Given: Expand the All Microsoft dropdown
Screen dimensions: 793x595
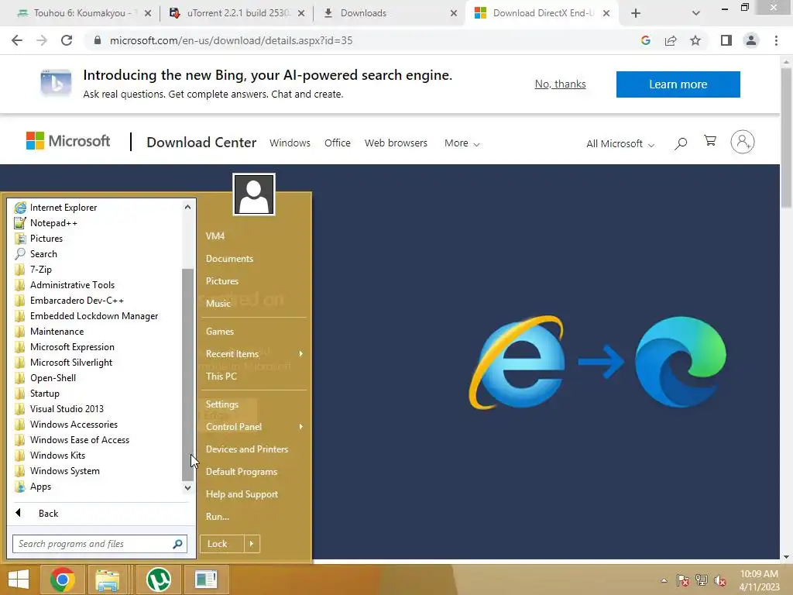Looking at the screenshot, I should [x=620, y=143].
